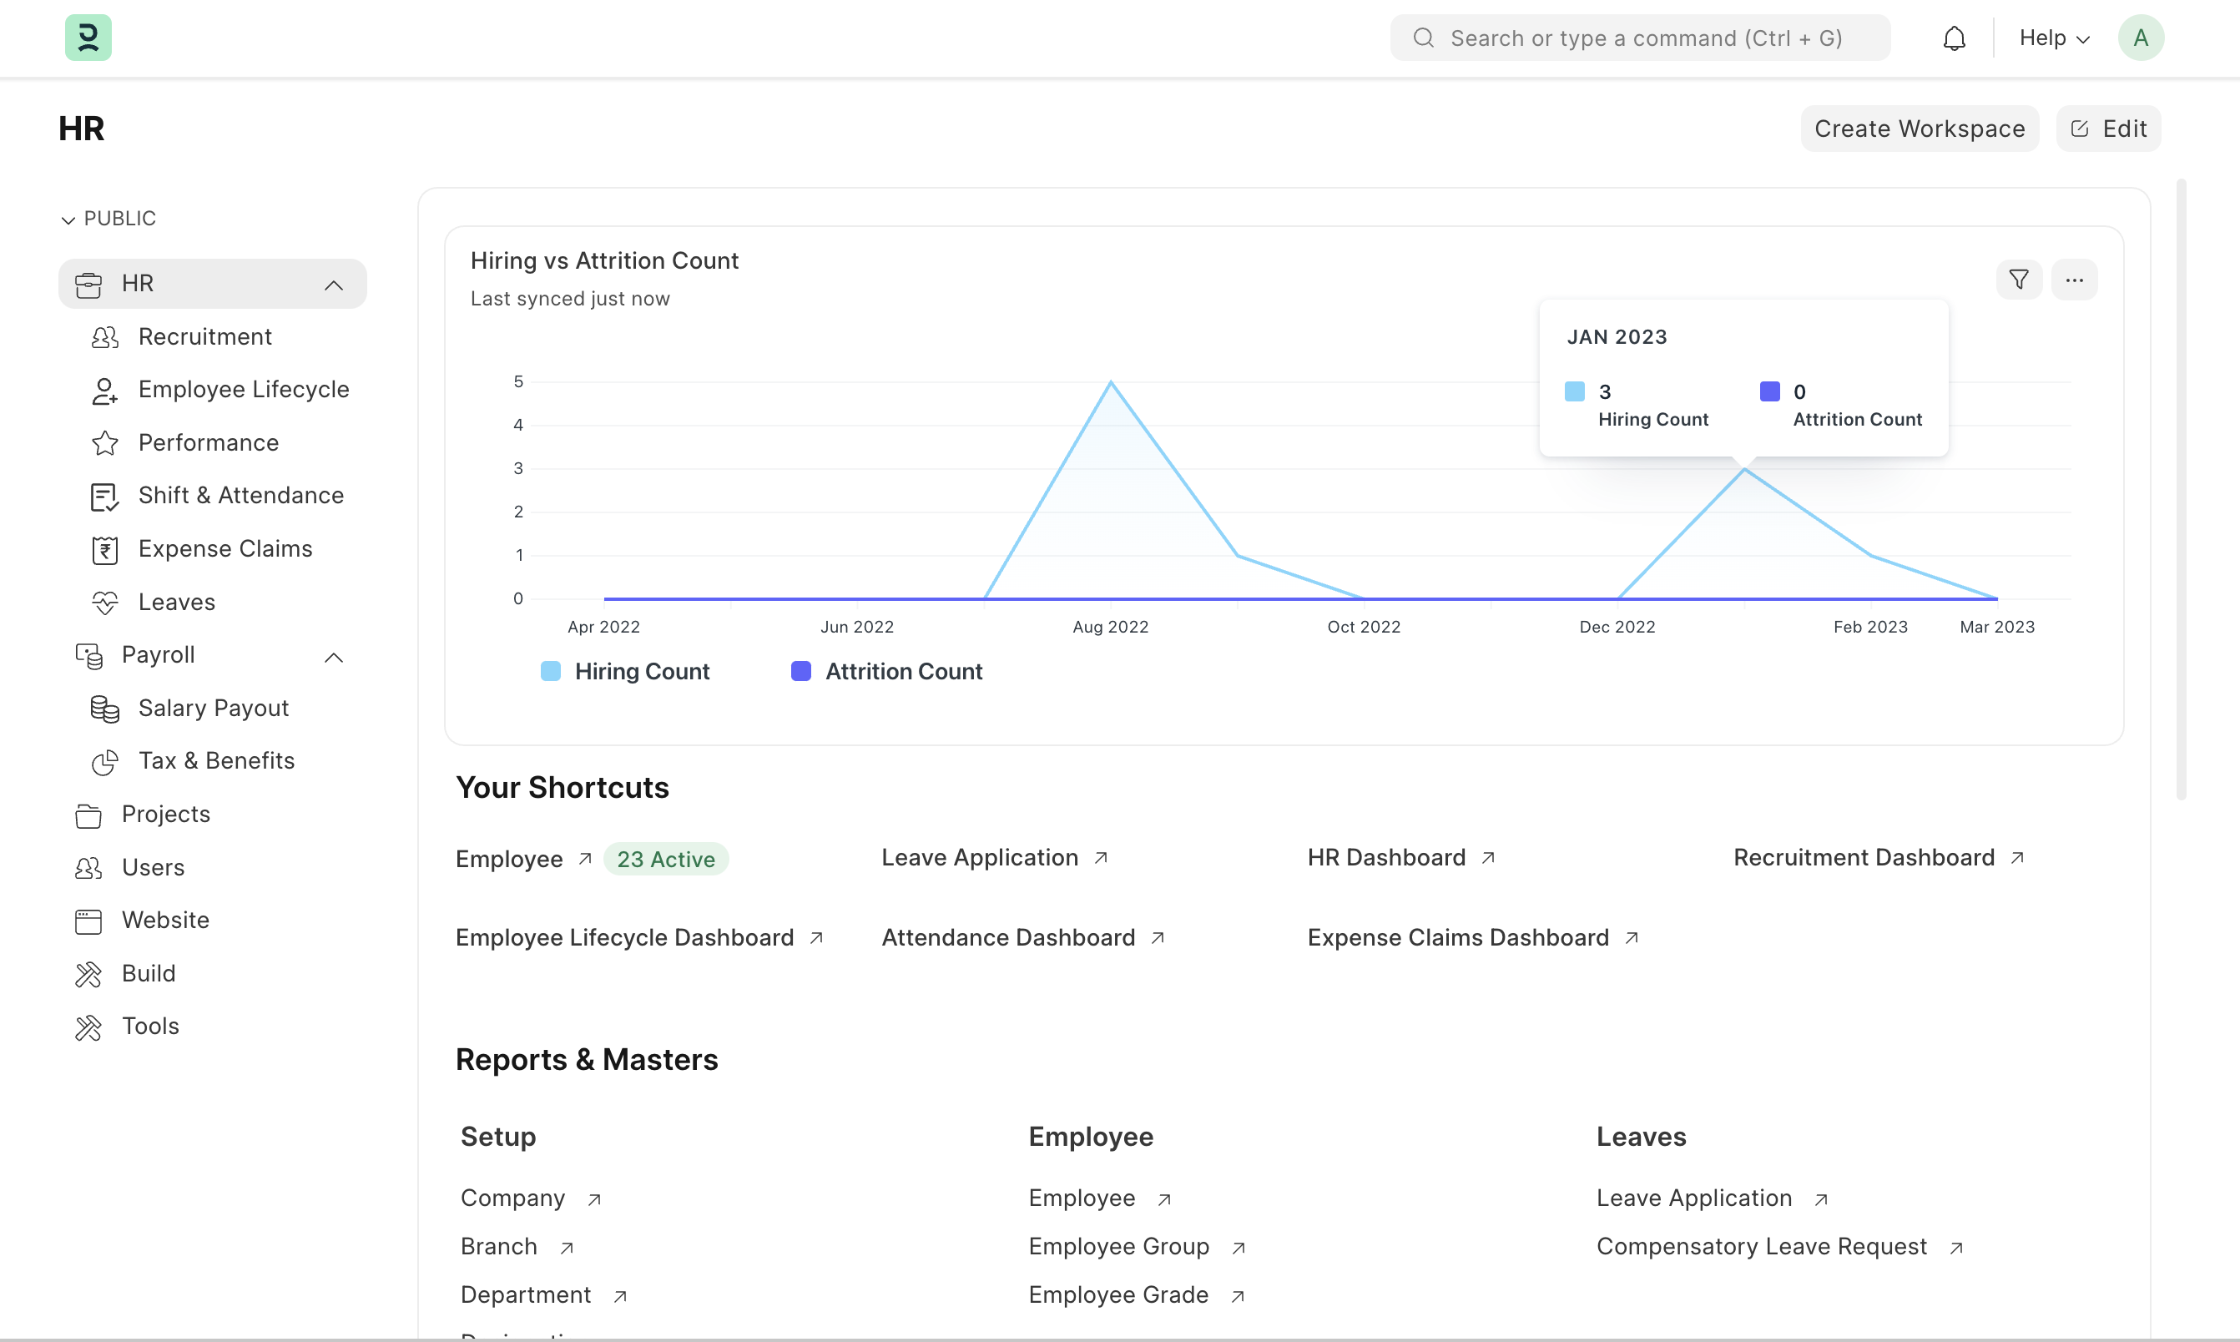
Task: Open Leave Application shortcut
Action: click(x=980, y=857)
